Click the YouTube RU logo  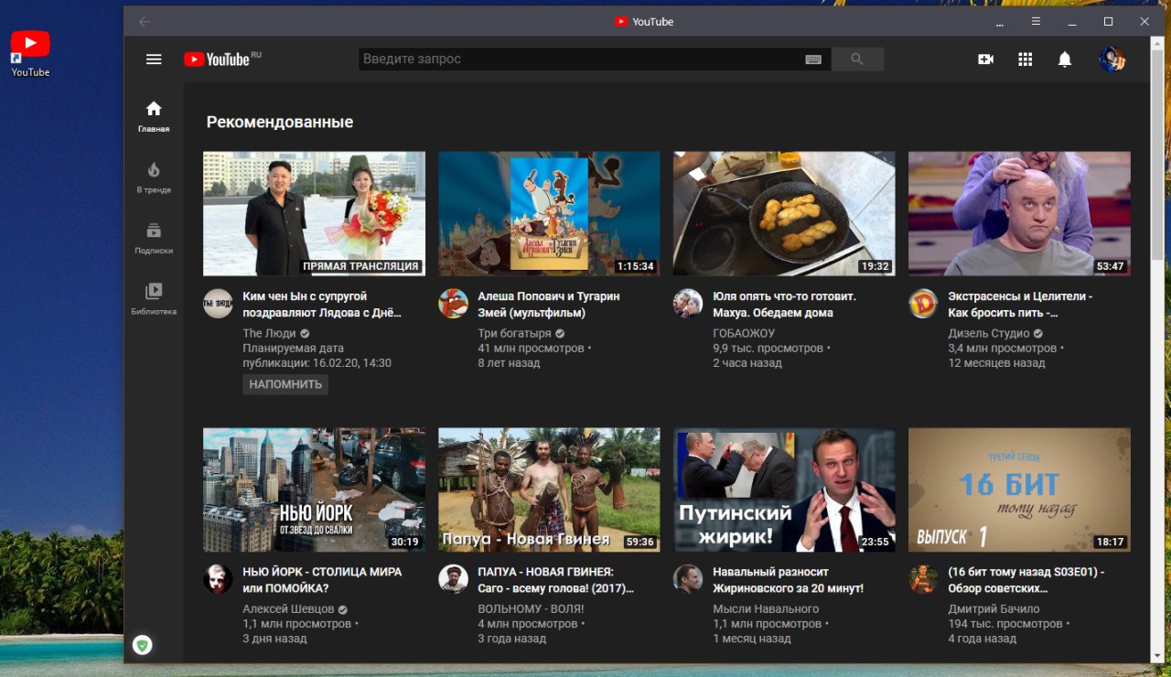pos(222,59)
